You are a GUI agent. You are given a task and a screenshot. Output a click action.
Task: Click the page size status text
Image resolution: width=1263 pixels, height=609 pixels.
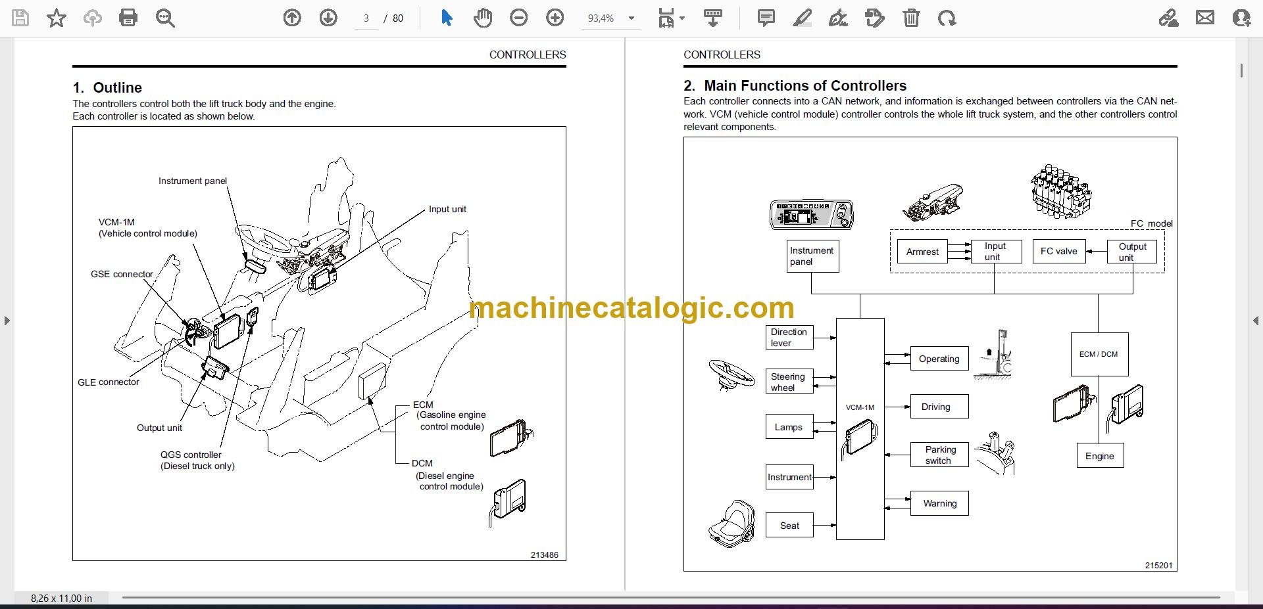61,598
